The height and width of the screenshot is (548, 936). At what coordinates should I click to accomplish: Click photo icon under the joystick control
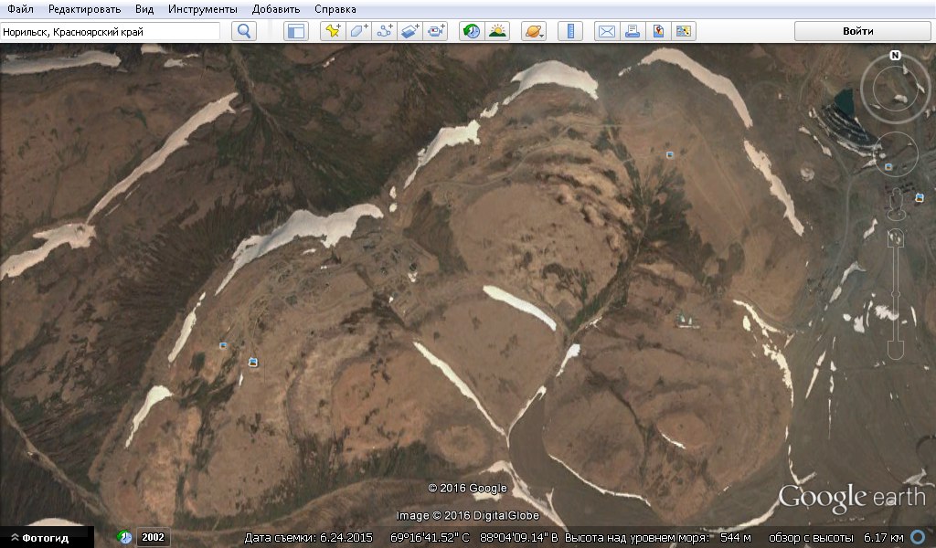coord(888,167)
